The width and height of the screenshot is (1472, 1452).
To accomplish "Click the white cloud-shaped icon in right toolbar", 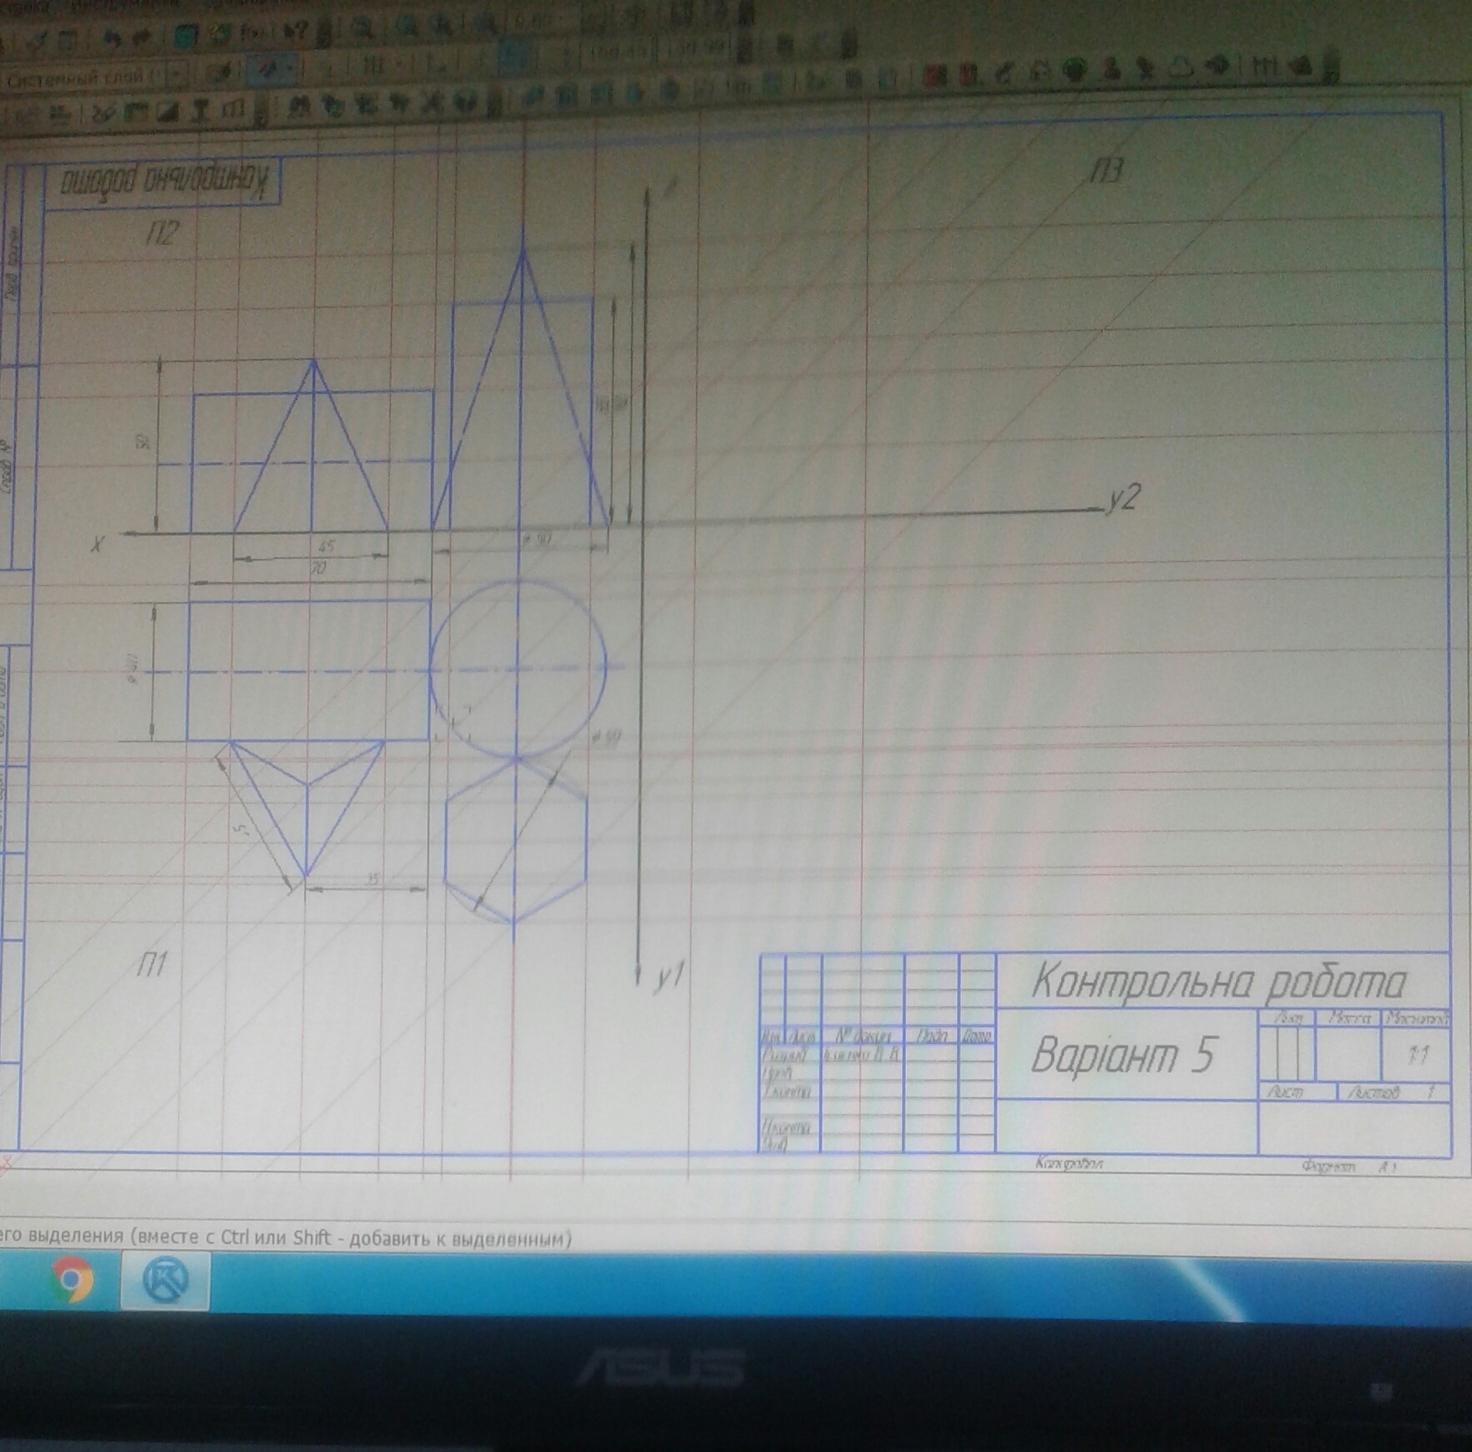I will [x=1180, y=68].
